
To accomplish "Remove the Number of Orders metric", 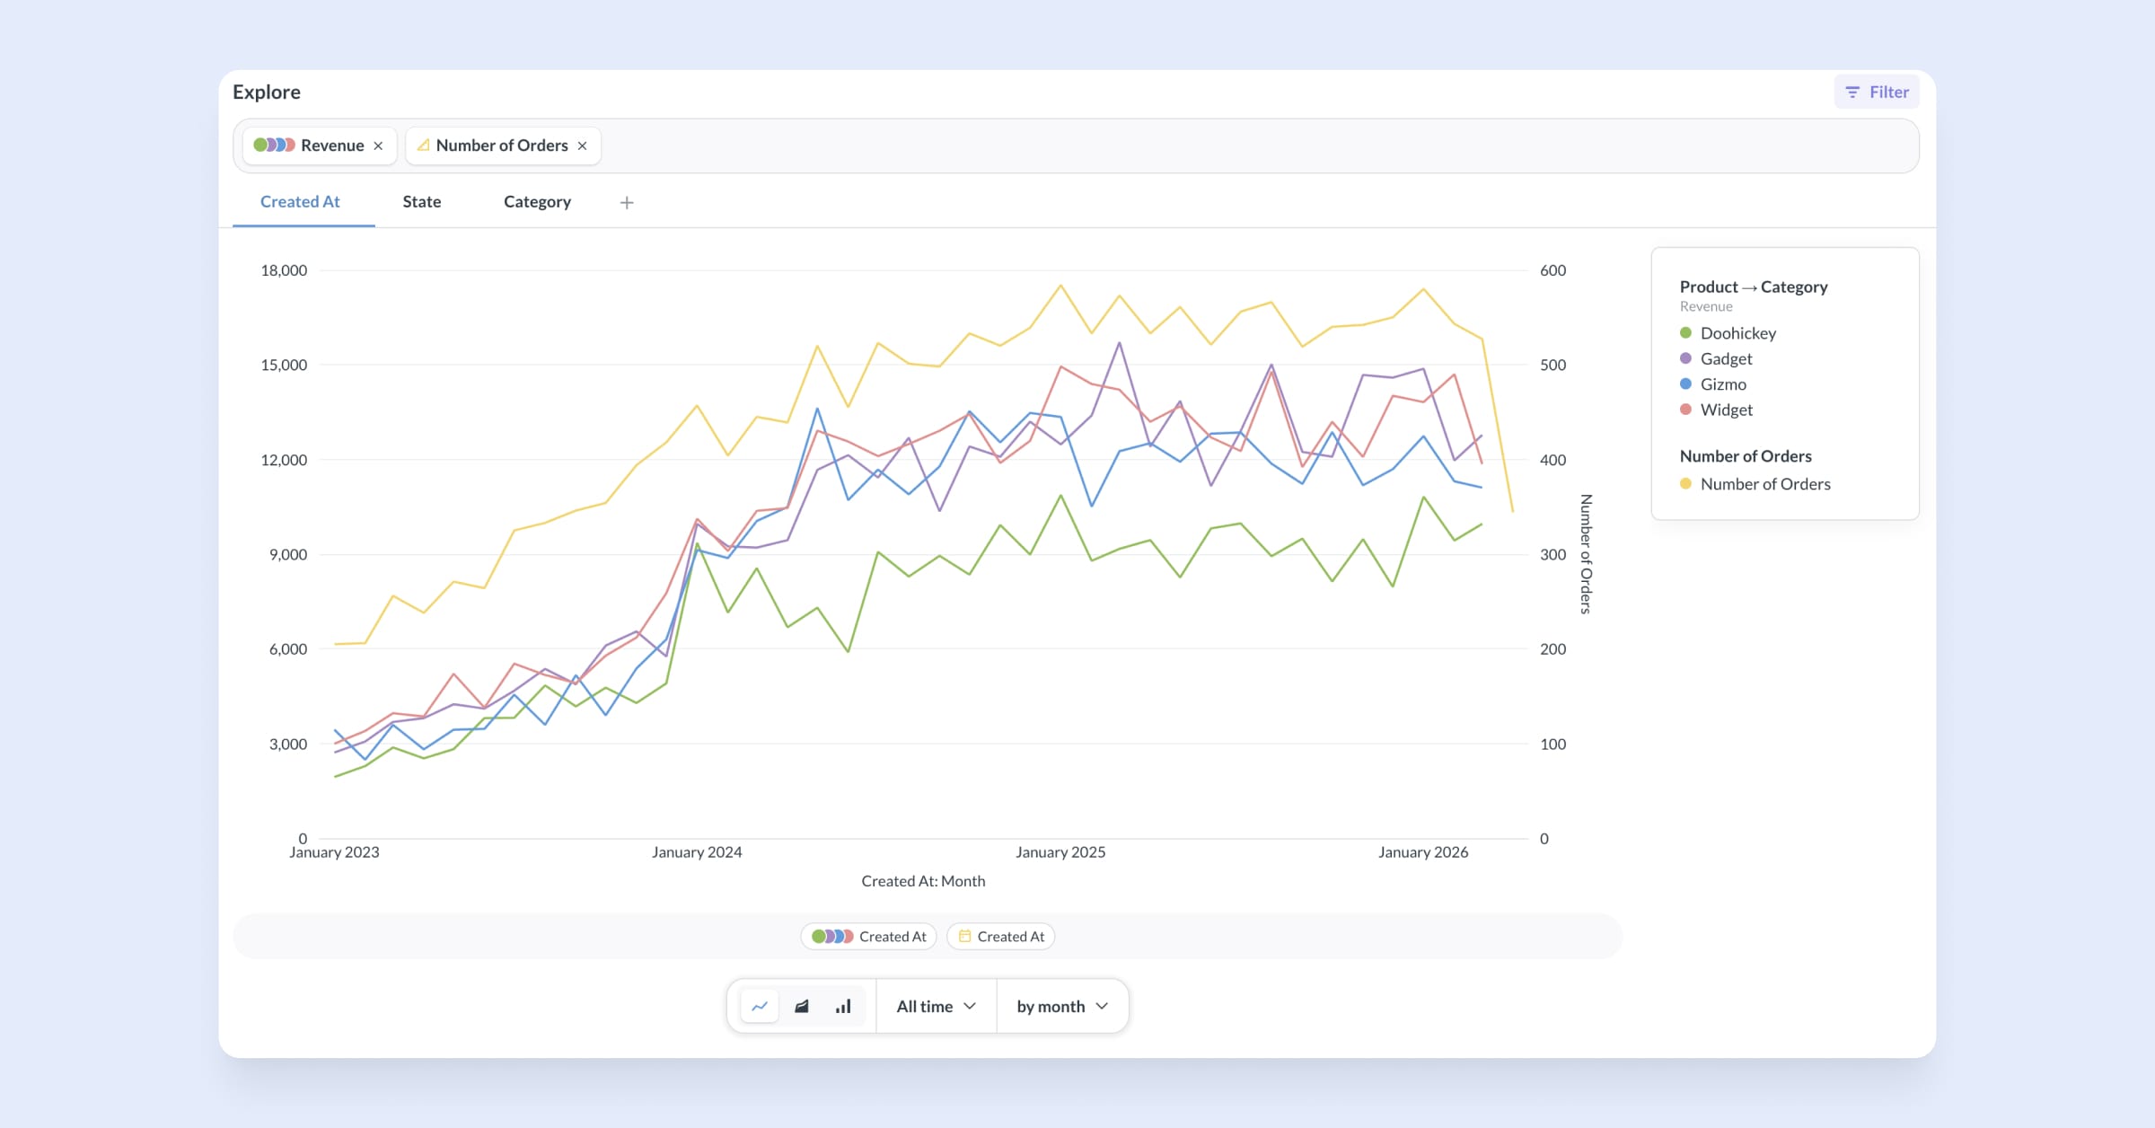I will pyautogui.click(x=582, y=145).
